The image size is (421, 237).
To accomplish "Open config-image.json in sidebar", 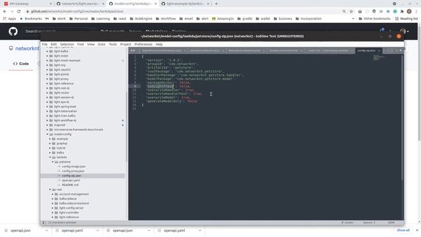I will [x=73, y=167].
